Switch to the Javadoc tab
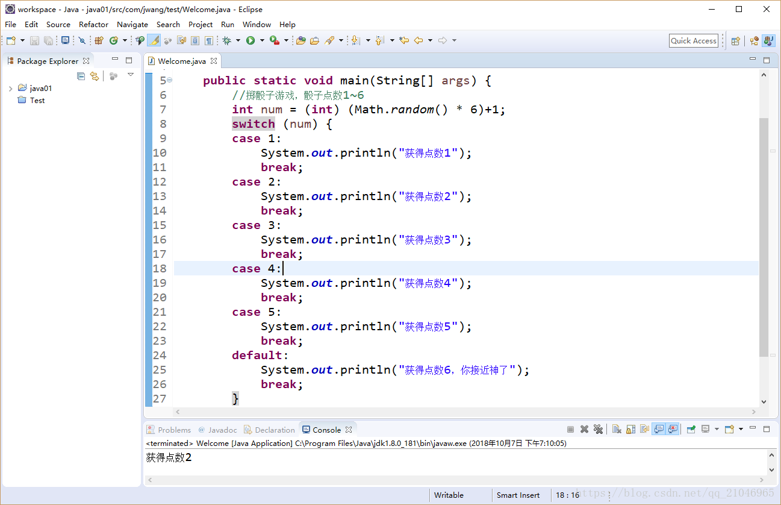 click(x=217, y=430)
